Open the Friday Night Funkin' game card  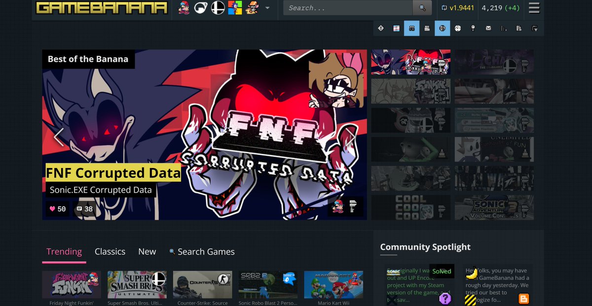pos(72,288)
